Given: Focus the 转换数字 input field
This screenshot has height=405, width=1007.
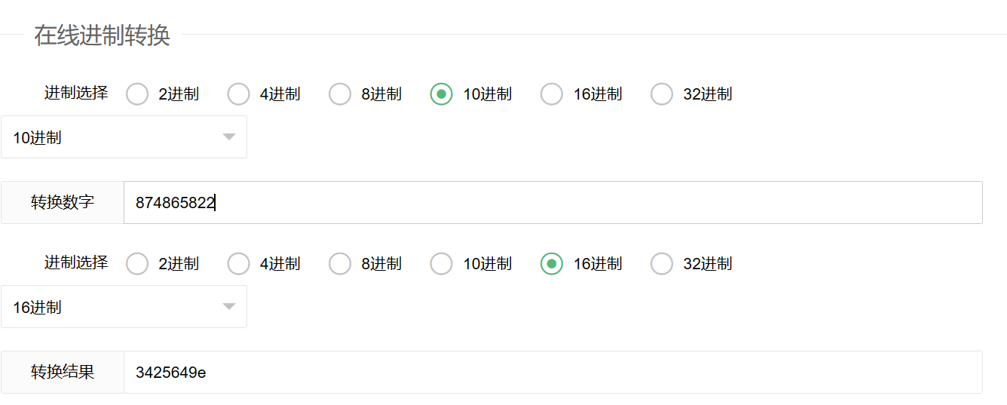Looking at the screenshot, I should pos(552,202).
